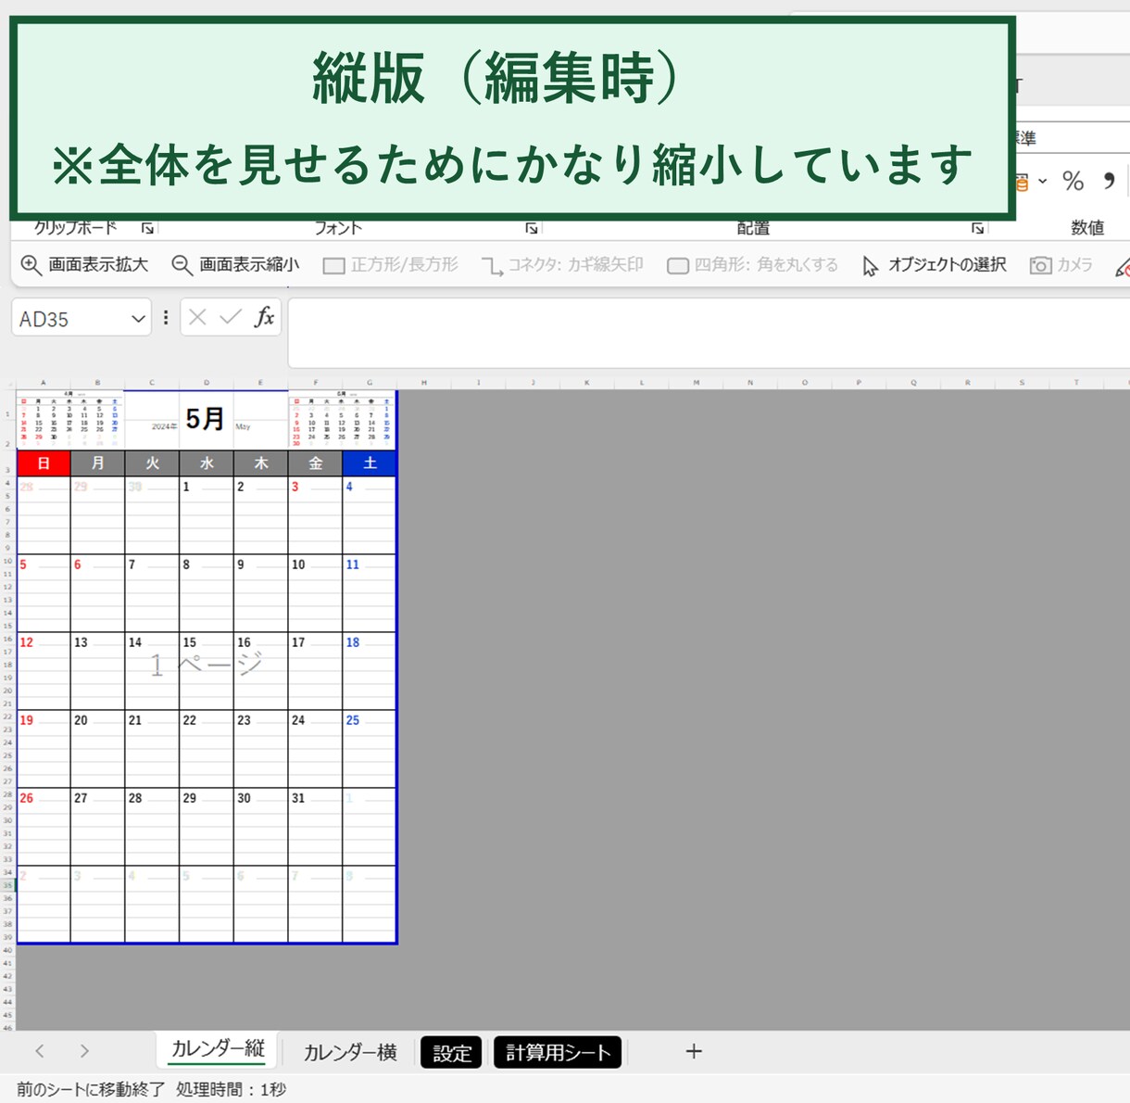Click the 金 Friday header cell
1130x1103 pixels.
pyautogui.click(x=315, y=463)
